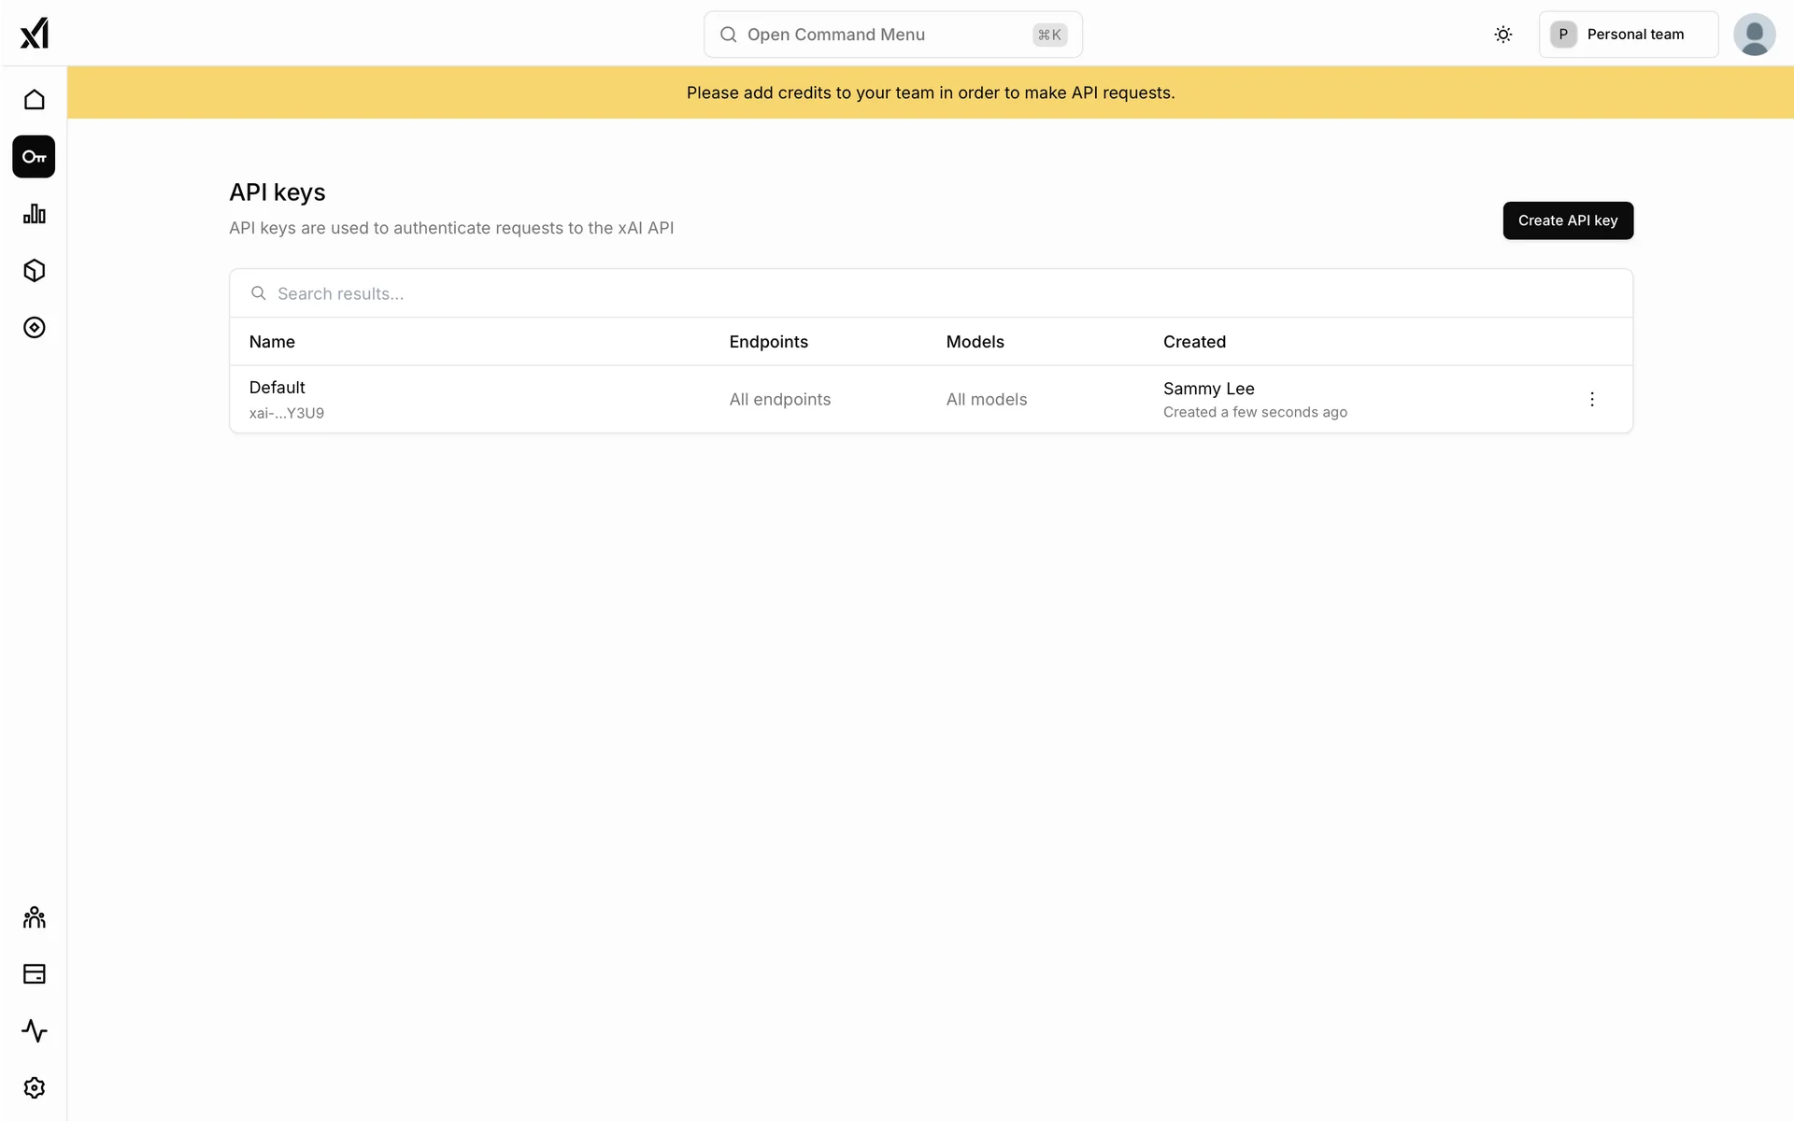Expand the Personal team switcher

tap(1628, 35)
